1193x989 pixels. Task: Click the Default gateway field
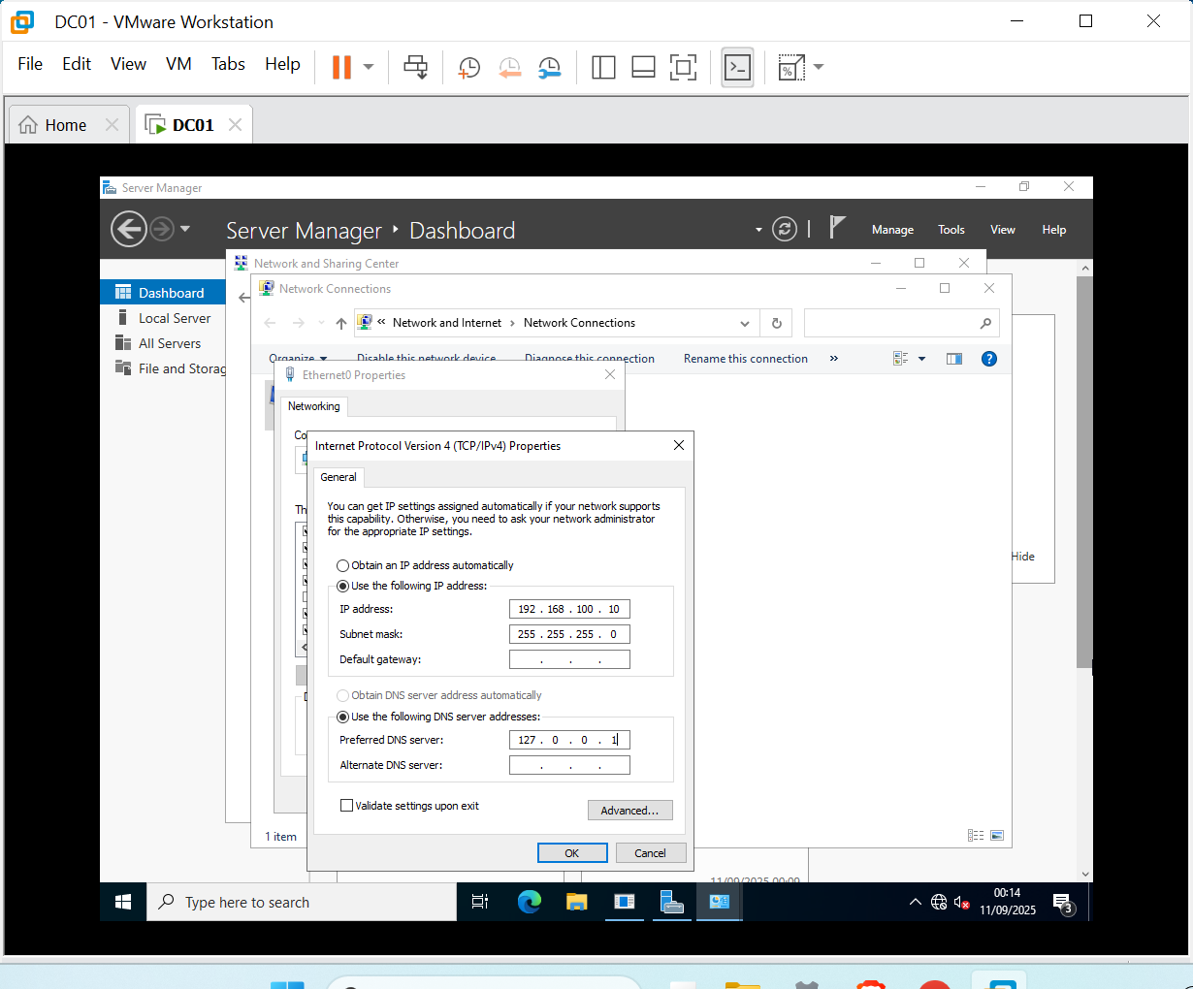click(569, 659)
